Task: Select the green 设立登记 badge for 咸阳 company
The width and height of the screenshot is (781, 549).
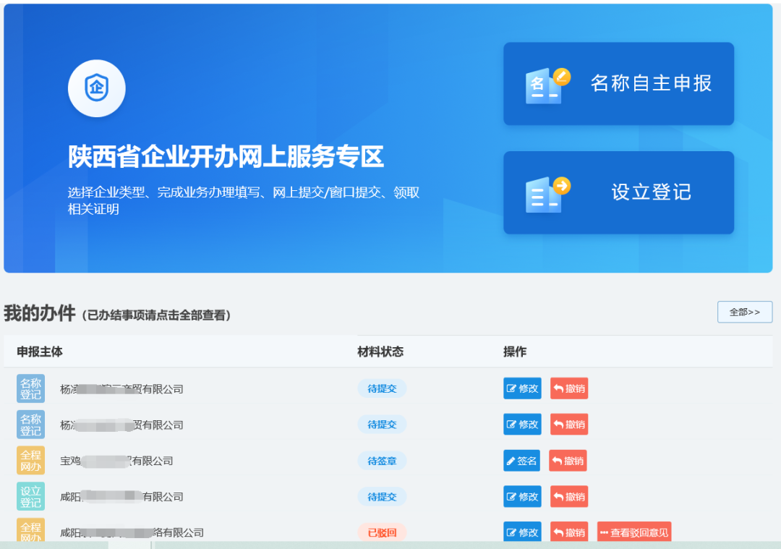Action: (x=30, y=496)
